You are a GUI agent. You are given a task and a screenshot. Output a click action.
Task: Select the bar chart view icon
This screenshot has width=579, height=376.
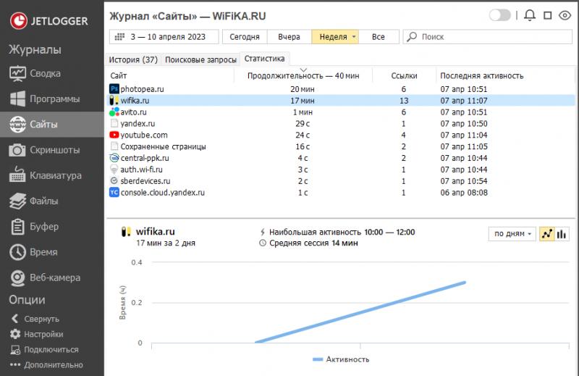(562, 234)
